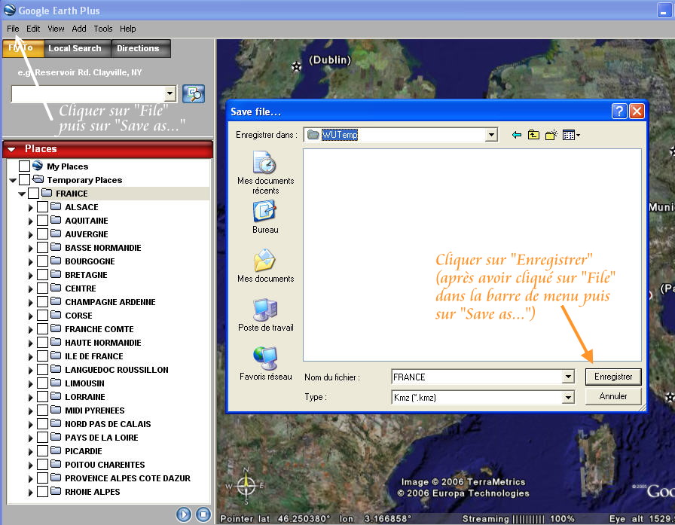Expand the NORD PAS DE CALAIS folder
Screen dimensions: 675x525
[x=31, y=424]
